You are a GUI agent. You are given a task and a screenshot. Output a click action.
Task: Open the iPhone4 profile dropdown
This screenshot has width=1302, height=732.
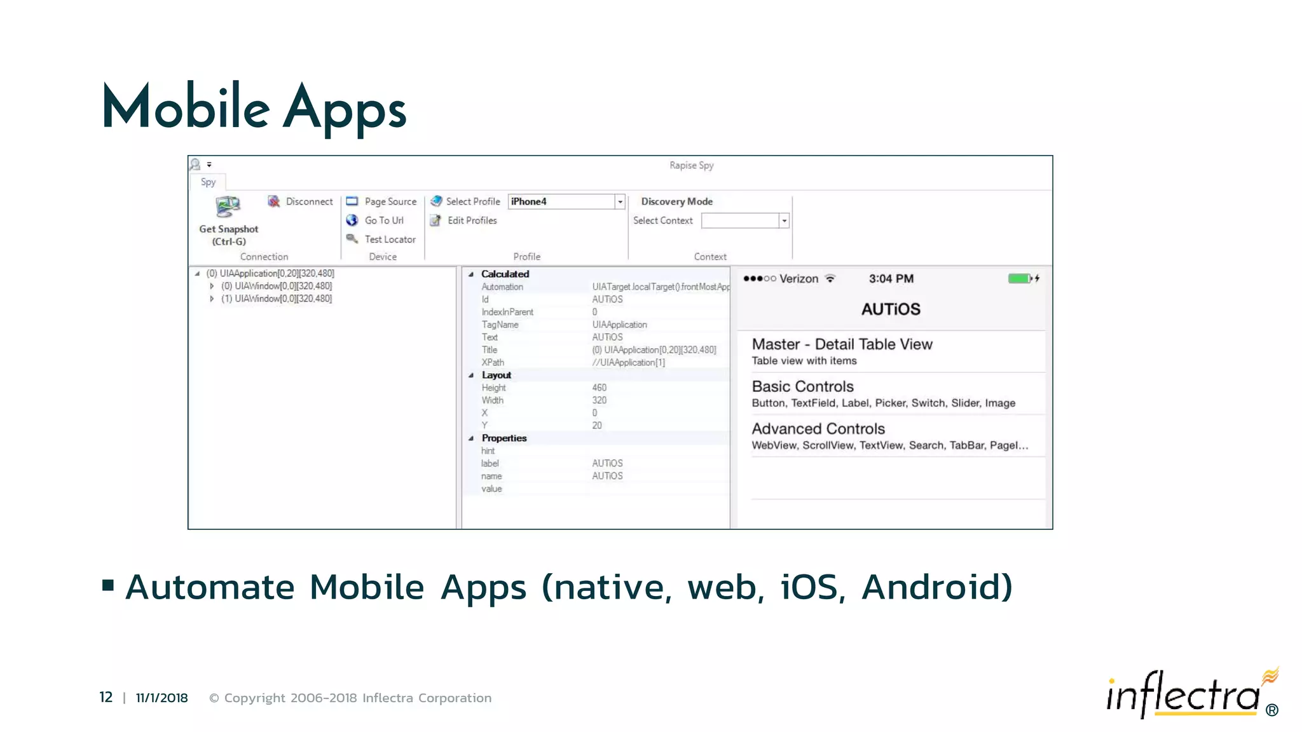coord(620,202)
